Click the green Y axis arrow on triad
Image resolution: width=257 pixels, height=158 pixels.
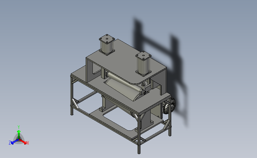tap(19, 134)
